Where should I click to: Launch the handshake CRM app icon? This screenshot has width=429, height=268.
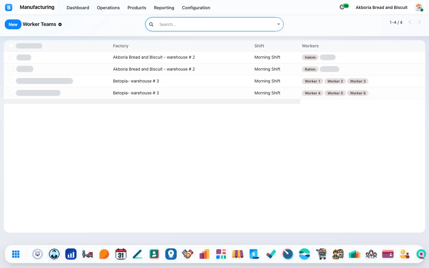coord(188,254)
